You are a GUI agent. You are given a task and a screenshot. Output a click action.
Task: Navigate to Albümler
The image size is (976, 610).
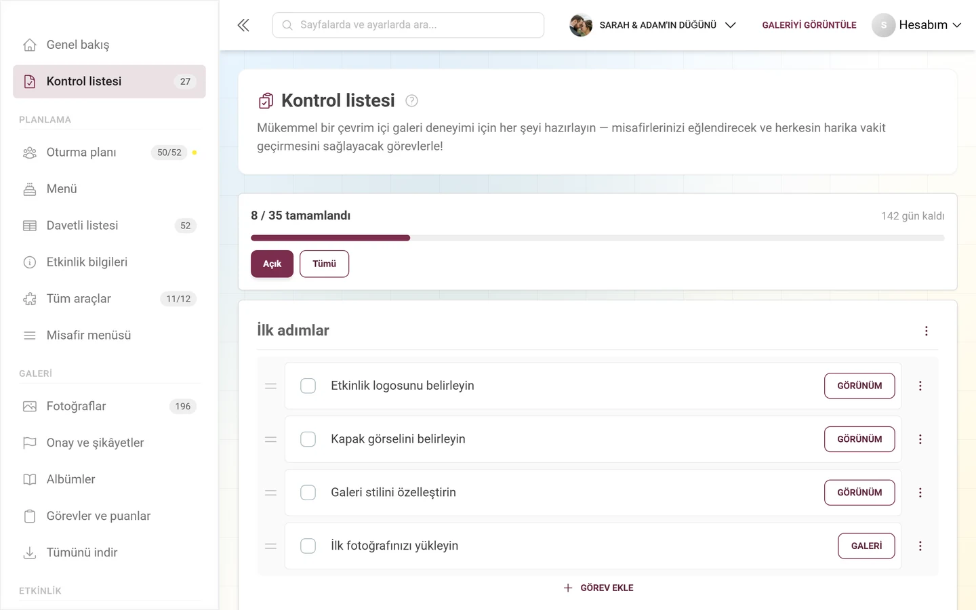109,480
